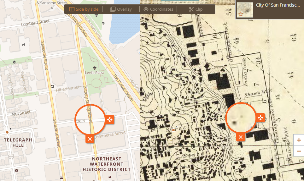Click the Coordinates target icon
304x181 pixels.
click(x=146, y=9)
